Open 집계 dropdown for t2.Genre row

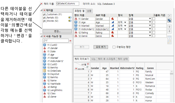point(140,36)
